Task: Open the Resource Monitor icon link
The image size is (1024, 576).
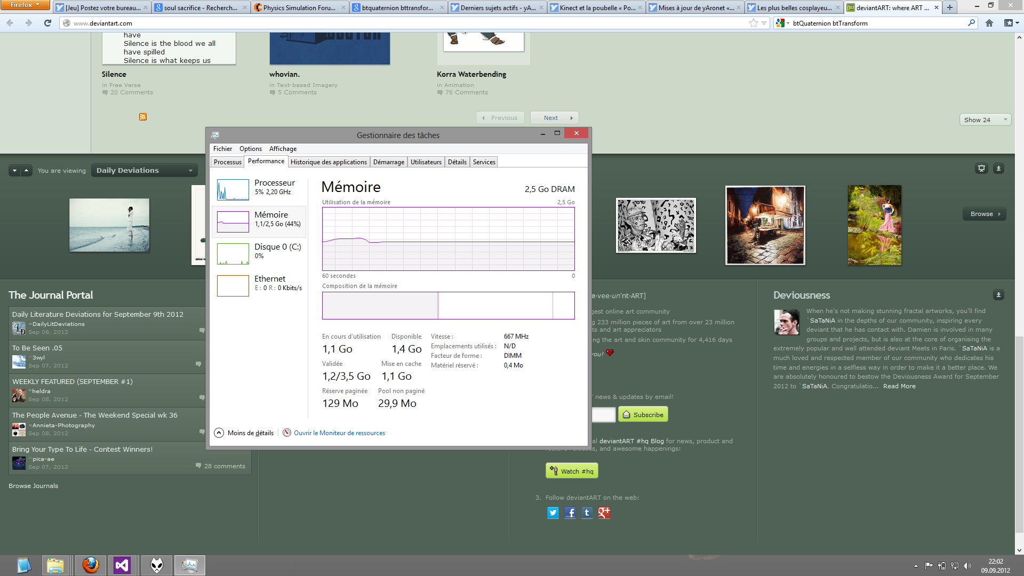Action: [x=287, y=433]
